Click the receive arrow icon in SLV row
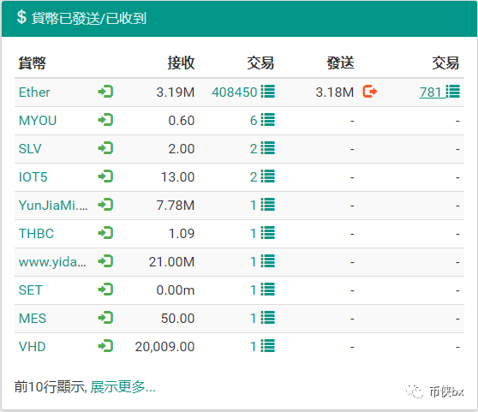478x412 pixels. [x=105, y=148]
